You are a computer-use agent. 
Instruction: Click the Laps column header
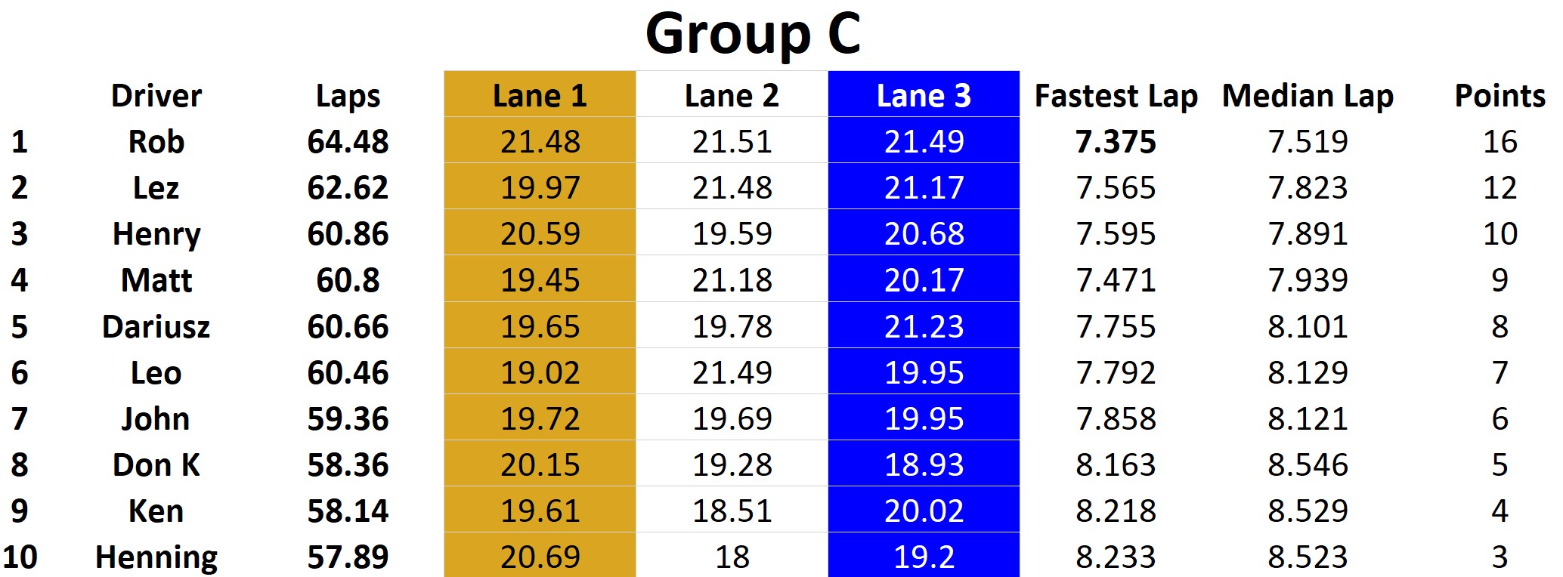click(x=348, y=96)
